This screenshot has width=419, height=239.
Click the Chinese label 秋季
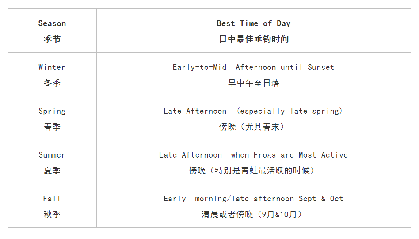[x=52, y=214]
